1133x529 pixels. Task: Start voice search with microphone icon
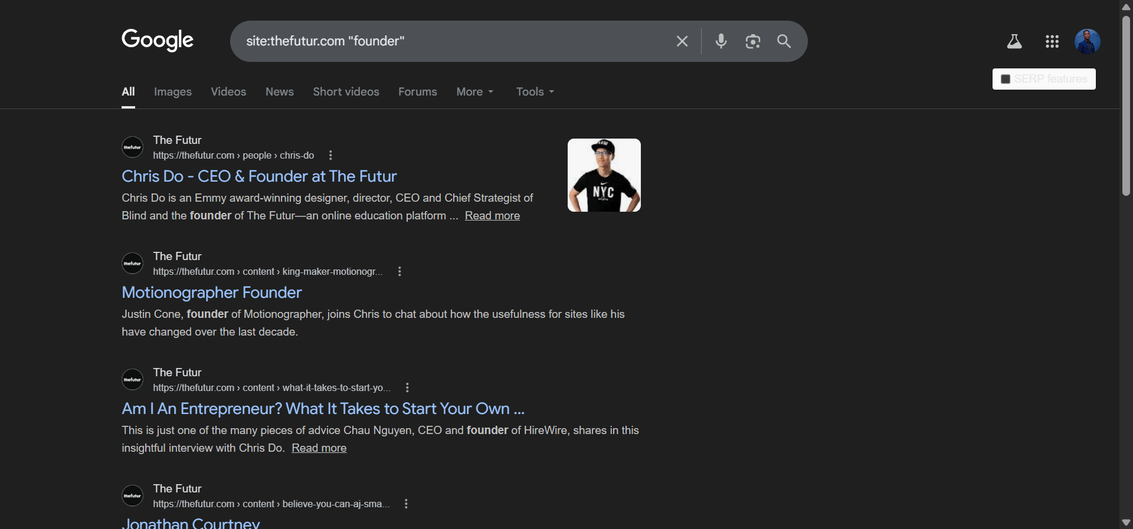[721, 41]
